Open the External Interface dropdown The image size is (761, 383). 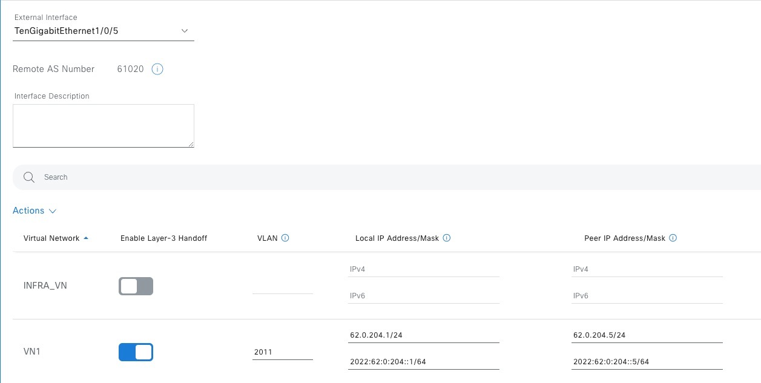tap(185, 31)
